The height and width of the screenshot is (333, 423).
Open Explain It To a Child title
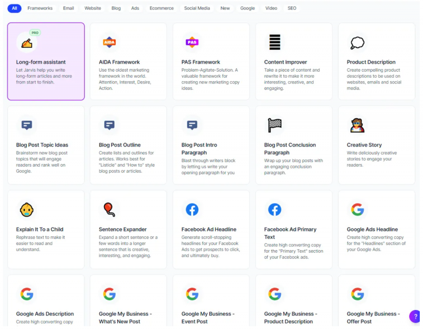(x=40, y=229)
